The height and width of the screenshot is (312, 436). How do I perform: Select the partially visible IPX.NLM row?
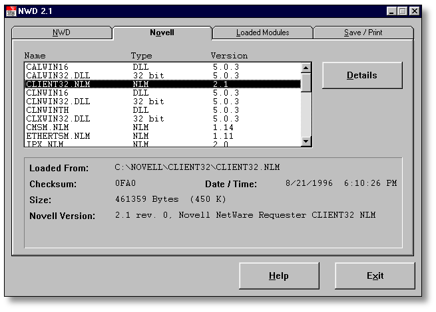162,143
